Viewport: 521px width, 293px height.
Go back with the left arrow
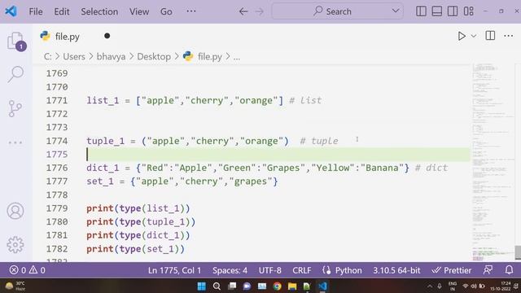tap(243, 11)
